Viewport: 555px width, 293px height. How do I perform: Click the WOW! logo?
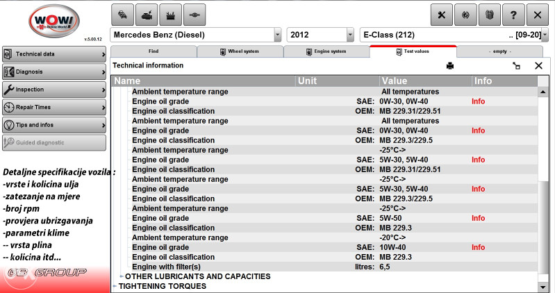point(53,21)
